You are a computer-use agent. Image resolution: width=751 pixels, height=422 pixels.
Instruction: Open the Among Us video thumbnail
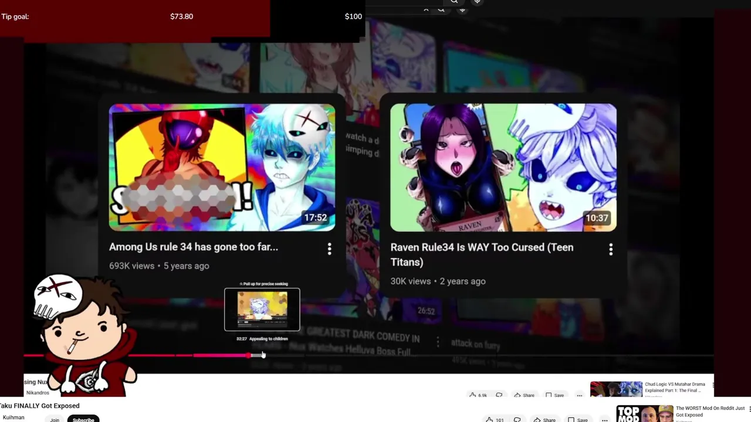(222, 168)
